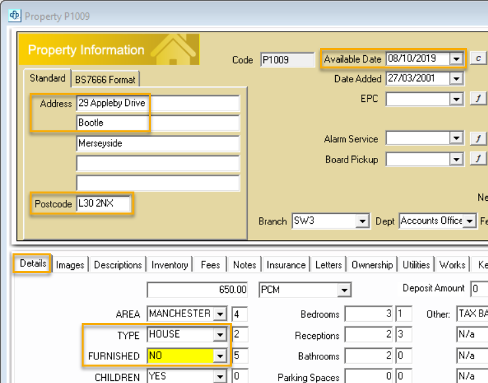Open the Utilities tab

click(416, 265)
